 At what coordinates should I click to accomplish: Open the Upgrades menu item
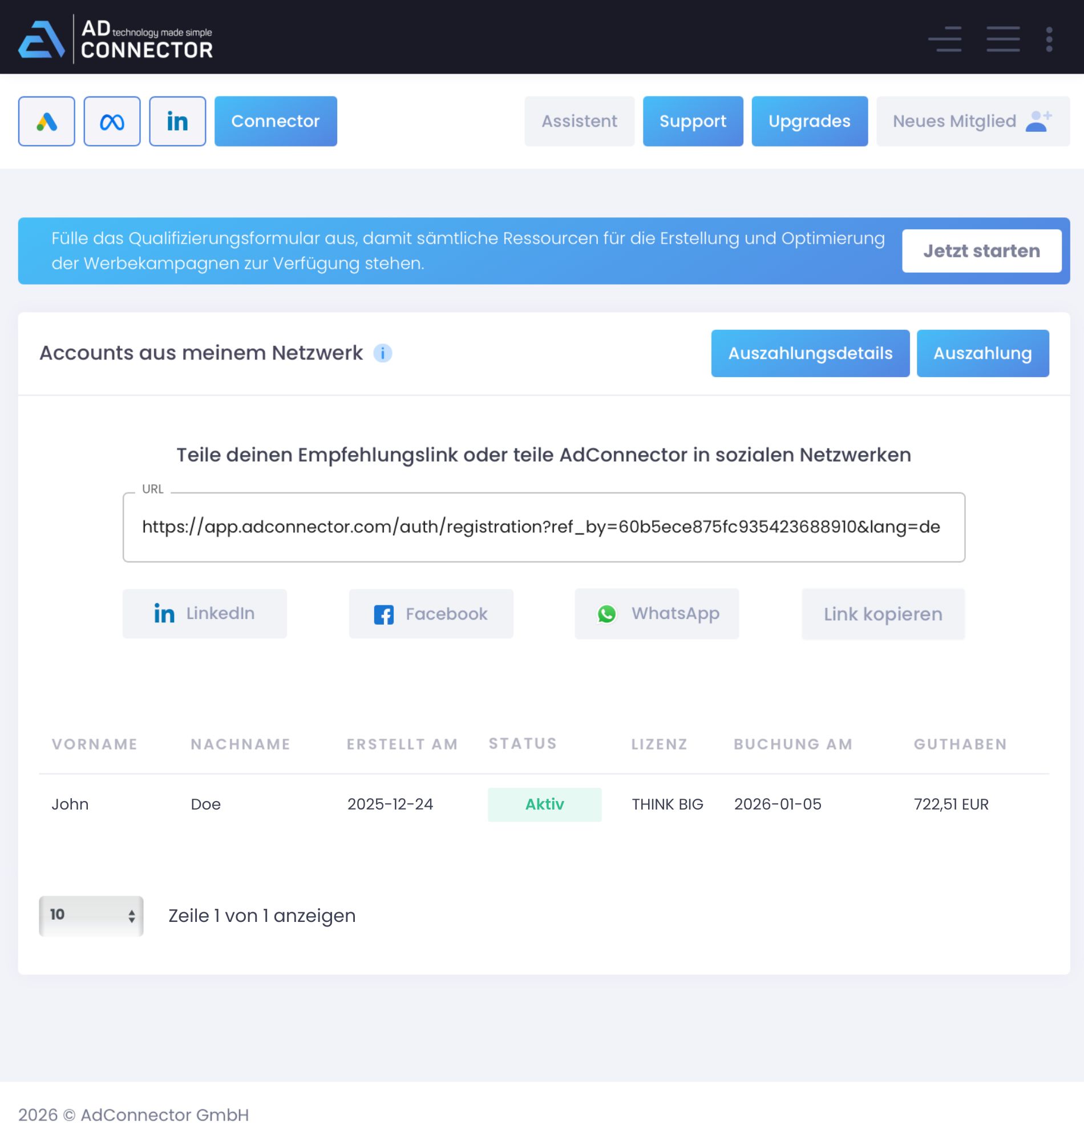pyautogui.click(x=809, y=122)
